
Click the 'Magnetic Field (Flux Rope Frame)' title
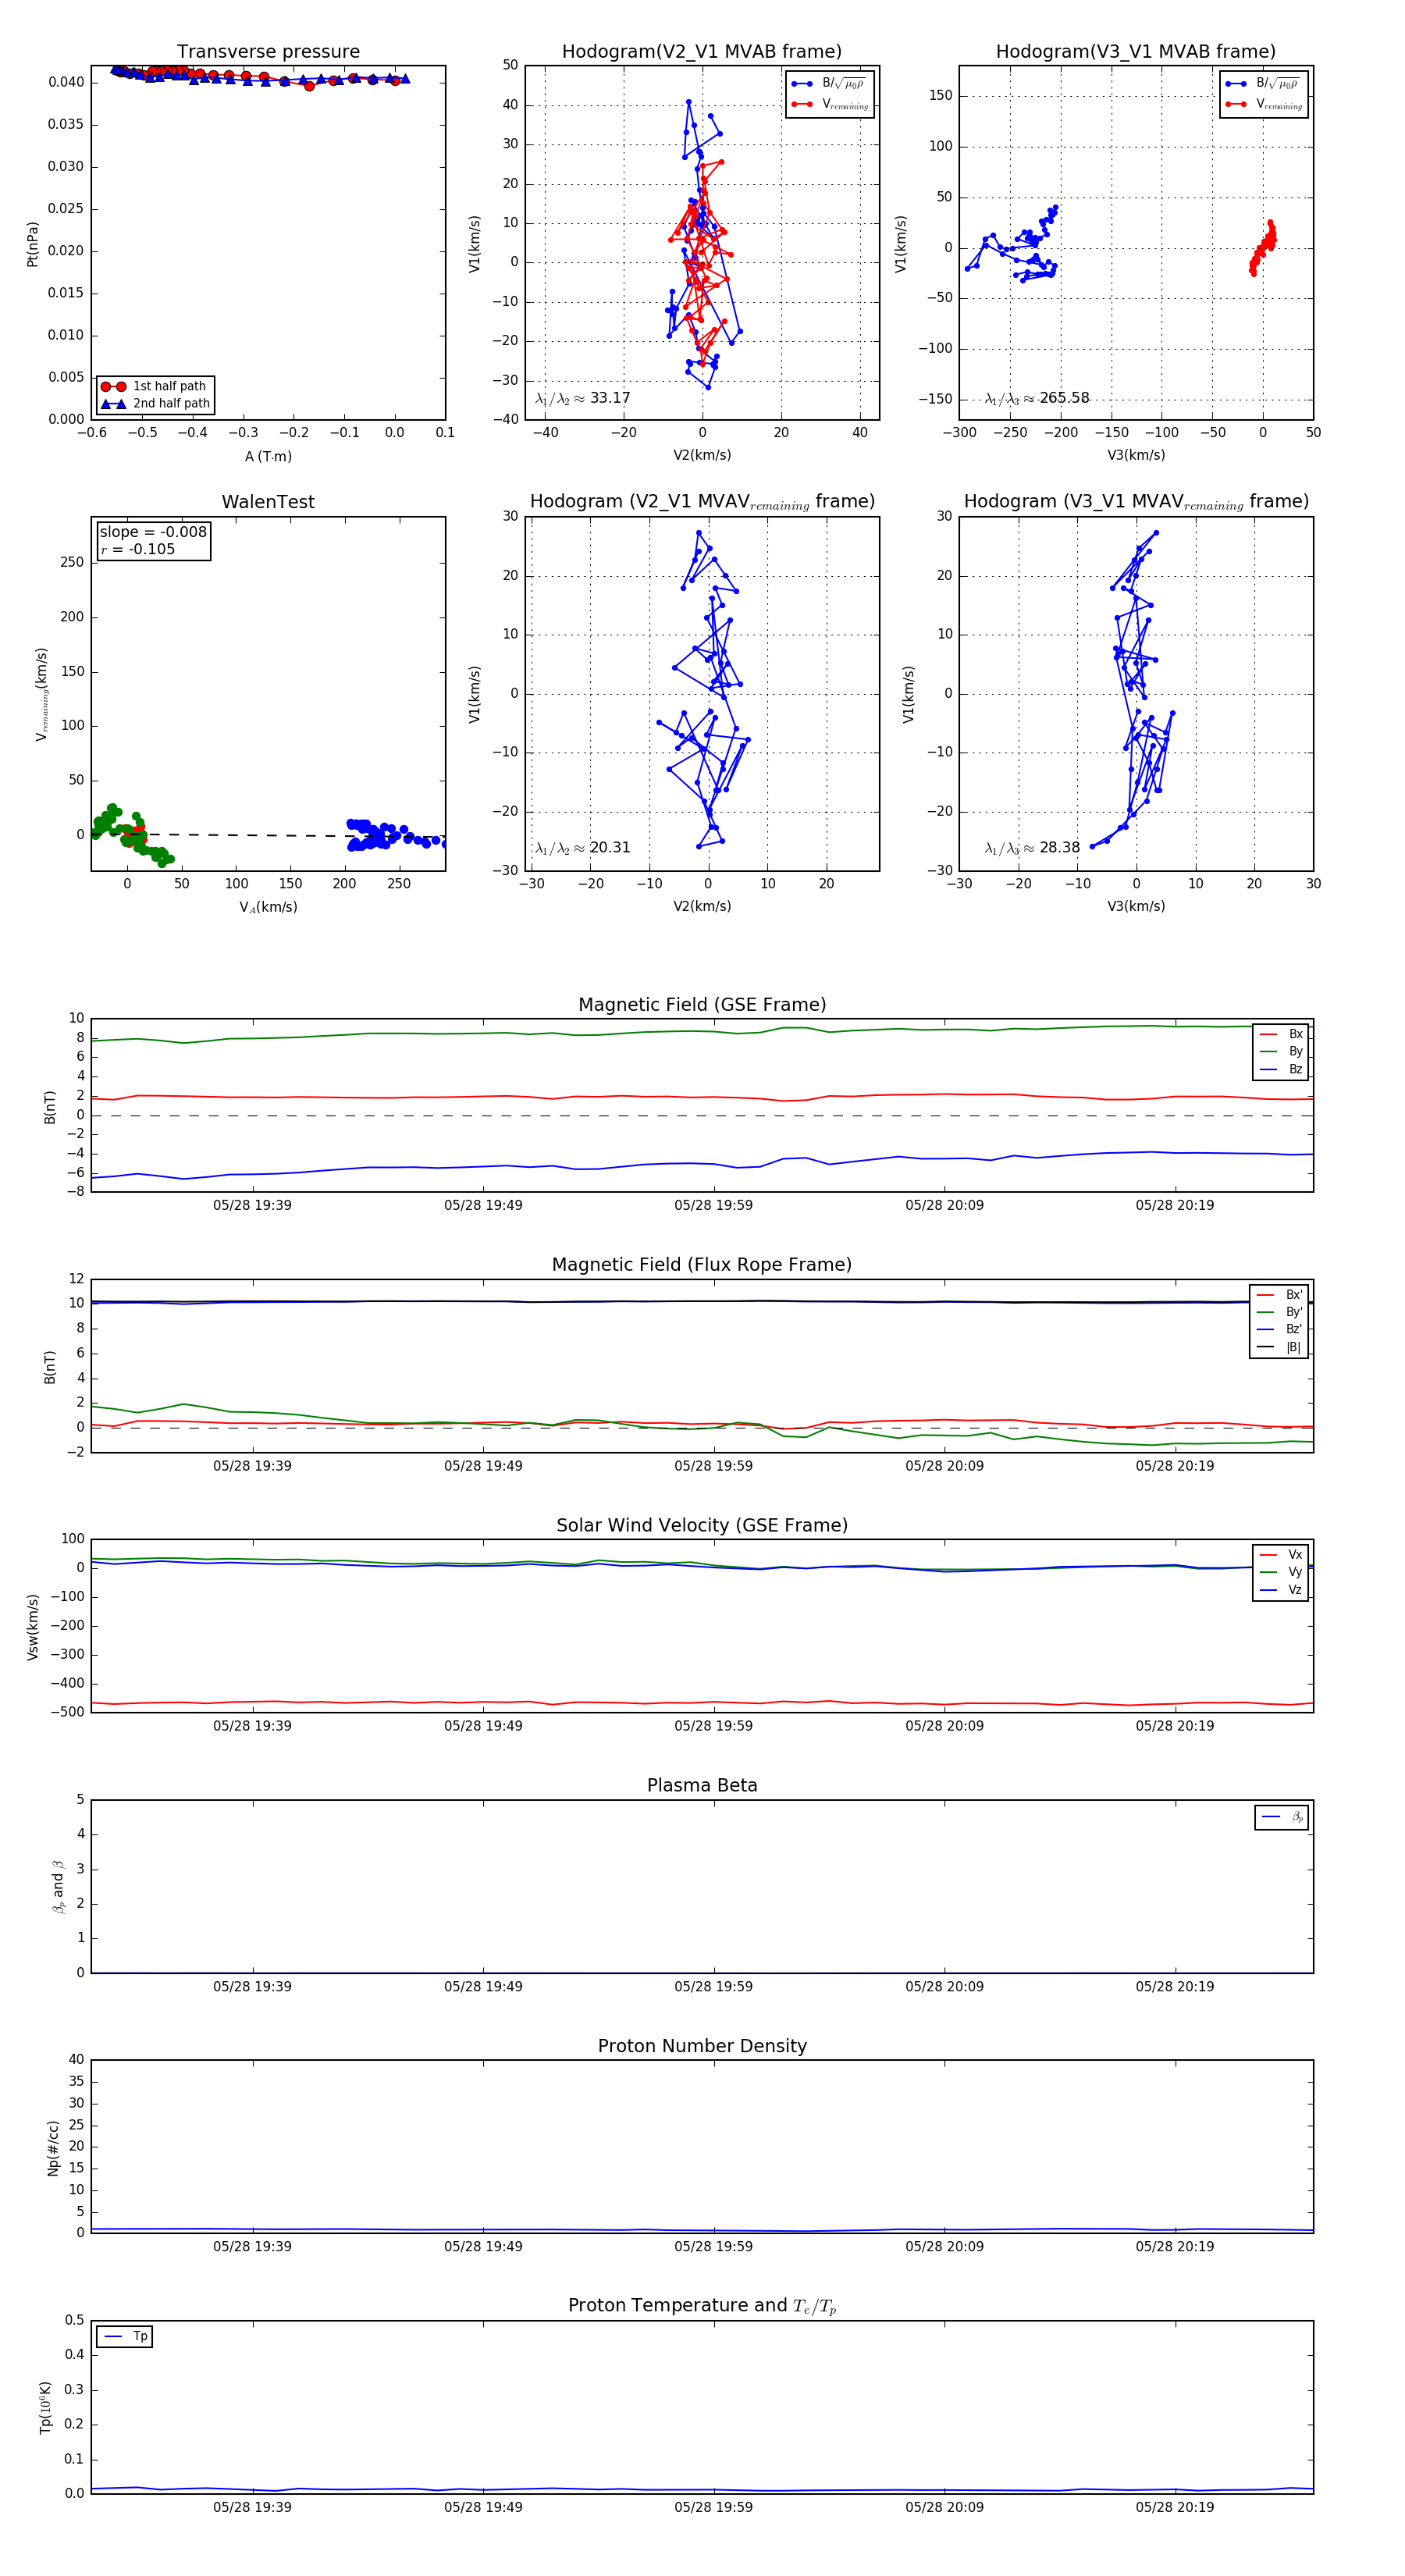(x=702, y=1265)
